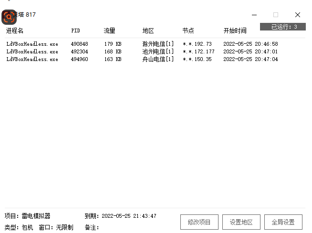This screenshot has width=312, height=233.
Task: Click traffic value 168 KB
Action: (x=113, y=51)
